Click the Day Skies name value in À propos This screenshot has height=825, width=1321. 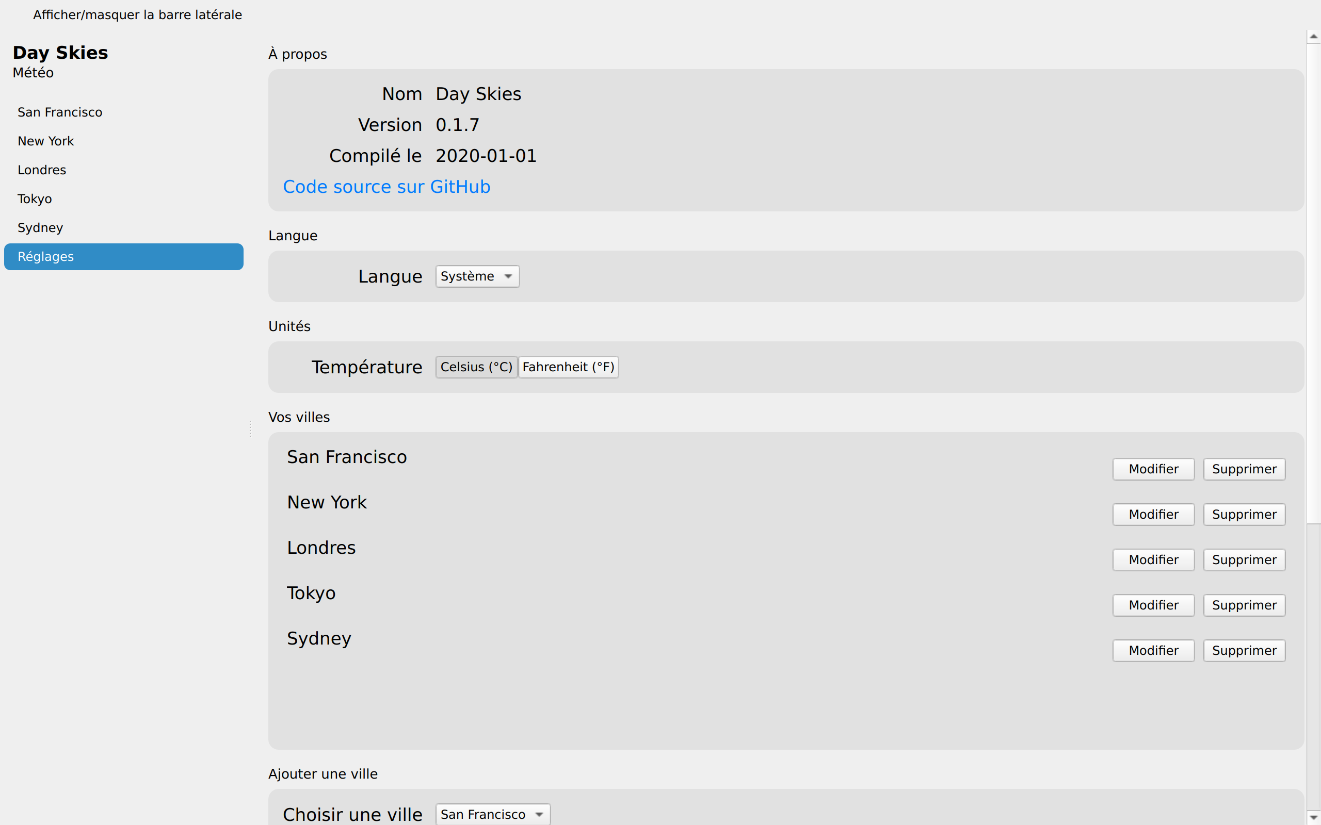[478, 94]
